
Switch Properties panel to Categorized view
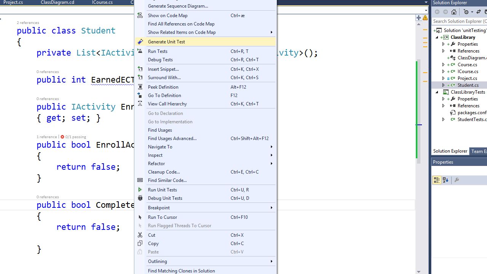[437, 180]
